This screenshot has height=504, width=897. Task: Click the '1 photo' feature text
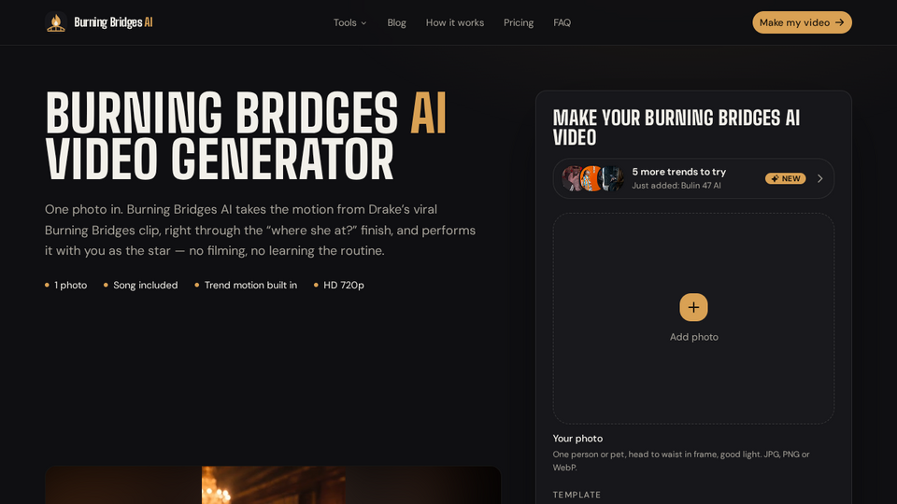pyautogui.click(x=70, y=286)
